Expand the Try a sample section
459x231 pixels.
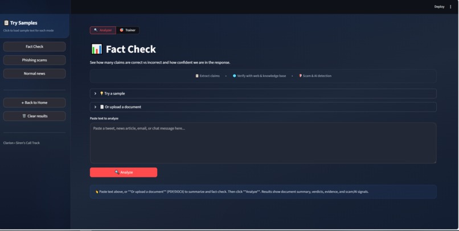tap(263, 93)
